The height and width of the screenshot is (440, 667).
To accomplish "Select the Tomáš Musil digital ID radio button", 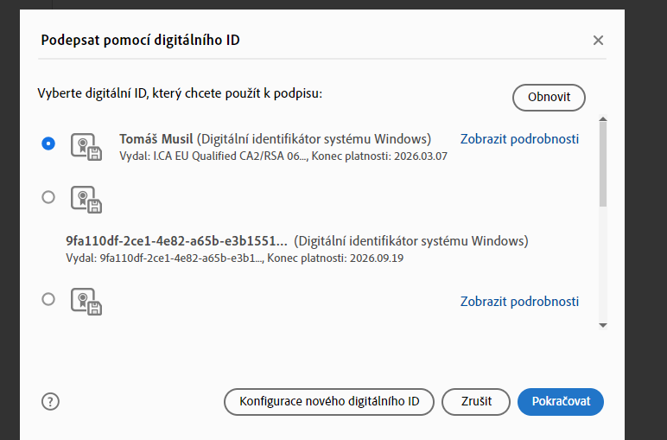I will coord(48,143).
